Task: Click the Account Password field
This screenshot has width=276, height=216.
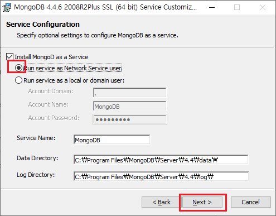Action: tap(130, 119)
